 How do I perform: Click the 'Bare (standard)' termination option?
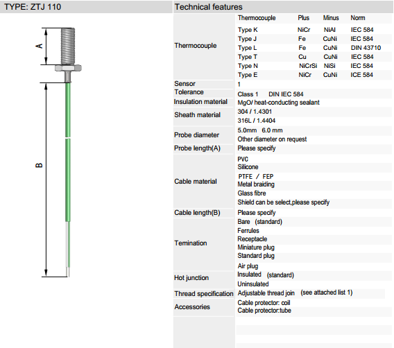tap(260, 222)
